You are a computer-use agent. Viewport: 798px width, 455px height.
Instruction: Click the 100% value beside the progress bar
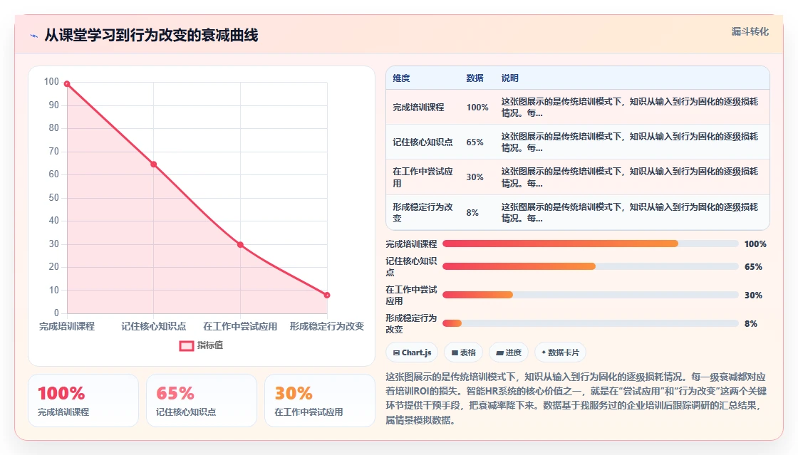(x=755, y=244)
